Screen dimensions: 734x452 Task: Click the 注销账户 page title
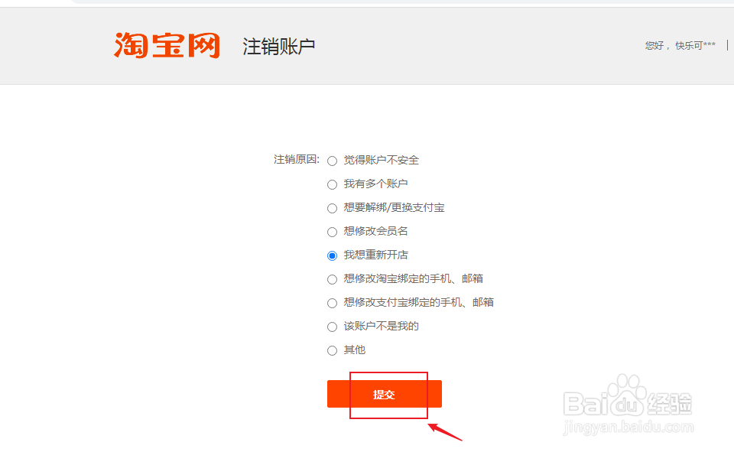click(x=278, y=47)
